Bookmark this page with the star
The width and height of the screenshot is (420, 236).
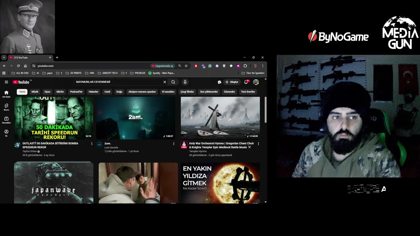[186, 66]
